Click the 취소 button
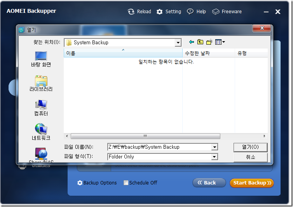Image resolution: width=293 pixels, height=207 pixels. tap(250, 157)
